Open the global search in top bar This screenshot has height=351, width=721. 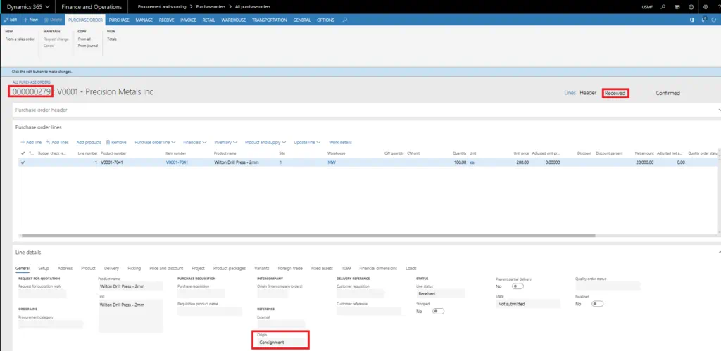[663, 7]
